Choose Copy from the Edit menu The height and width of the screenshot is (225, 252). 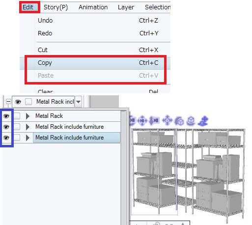(95, 63)
